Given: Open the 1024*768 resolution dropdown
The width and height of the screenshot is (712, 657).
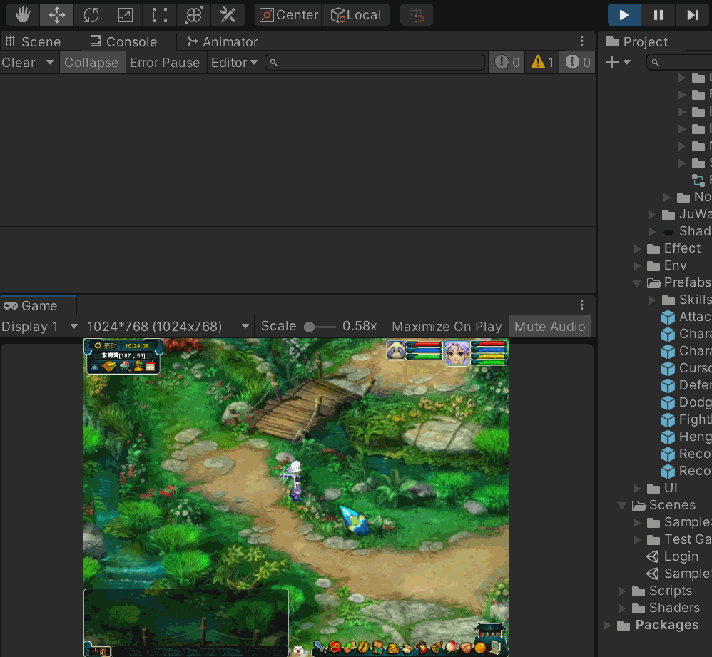Looking at the screenshot, I should point(168,327).
